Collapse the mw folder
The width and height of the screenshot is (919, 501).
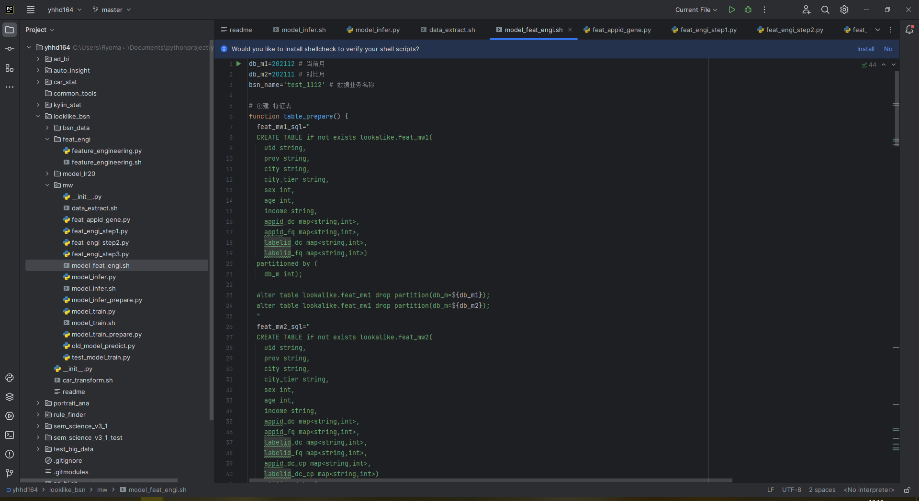point(47,185)
